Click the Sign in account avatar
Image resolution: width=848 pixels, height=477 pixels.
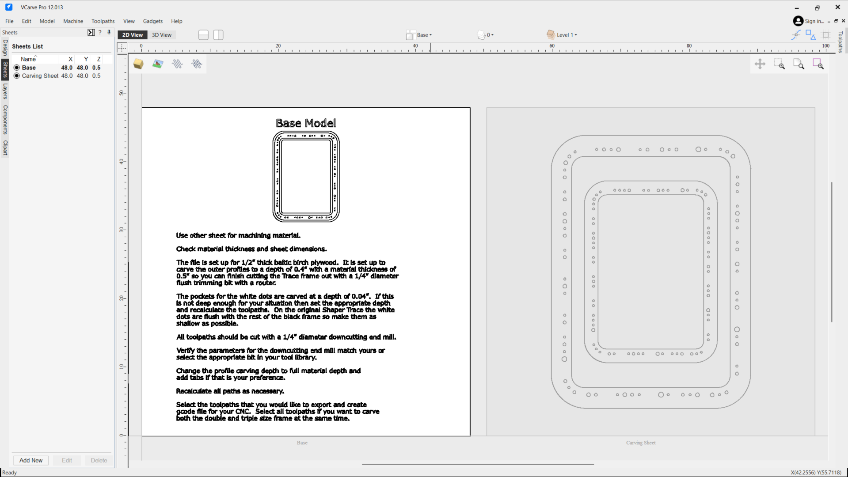point(798,21)
